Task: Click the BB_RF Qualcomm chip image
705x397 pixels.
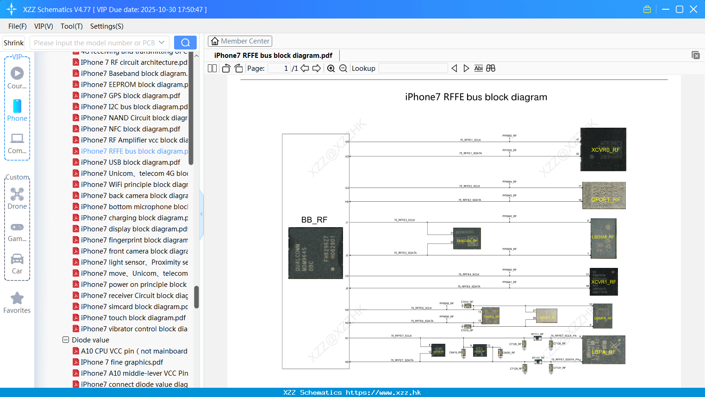Action: pyautogui.click(x=315, y=253)
